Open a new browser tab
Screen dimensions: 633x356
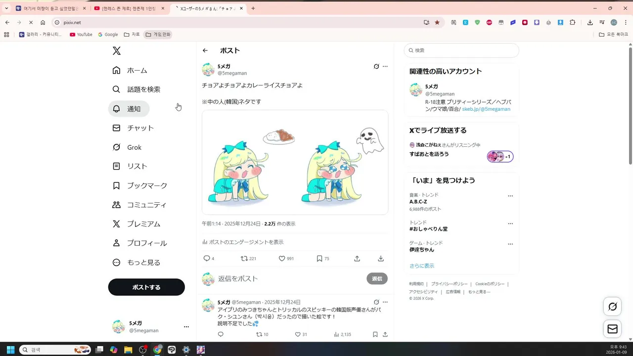coord(253,8)
